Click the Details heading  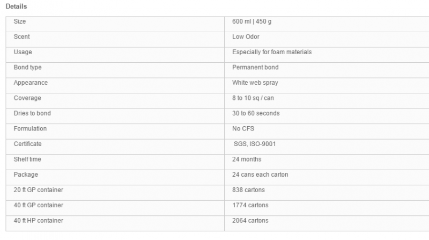(16, 6)
